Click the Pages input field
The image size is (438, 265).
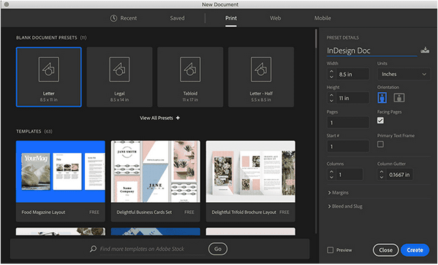[x=348, y=123]
